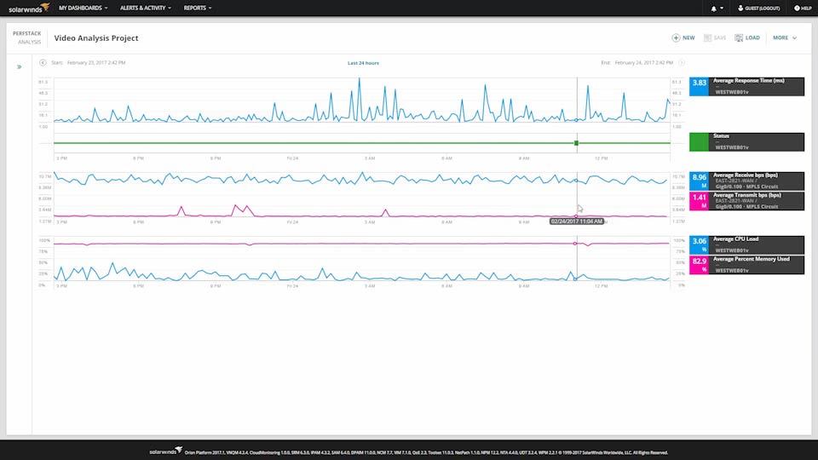The width and height of the screenshot is (818, 460).
Task: Click the End date February 24, 2017
Action: point(644,62)
